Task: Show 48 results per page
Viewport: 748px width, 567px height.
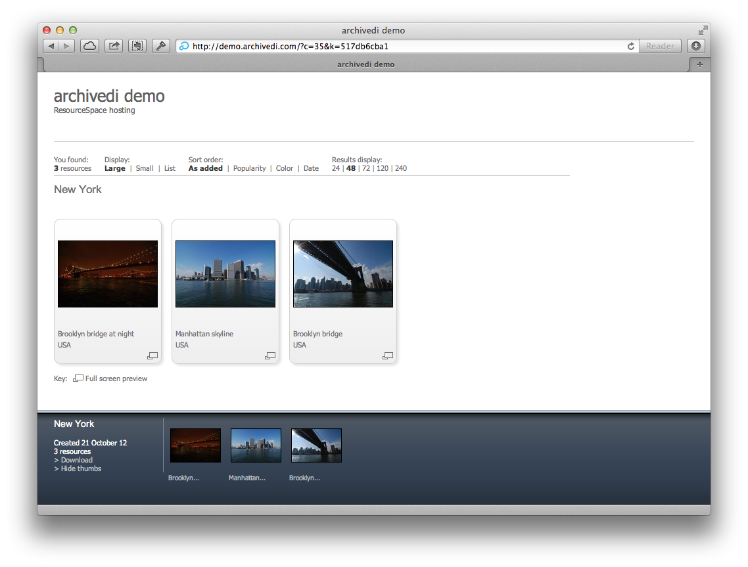Action: (x=351, y=168)
